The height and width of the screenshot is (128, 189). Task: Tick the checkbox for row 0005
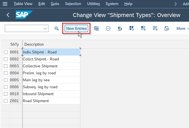[6, 80]
